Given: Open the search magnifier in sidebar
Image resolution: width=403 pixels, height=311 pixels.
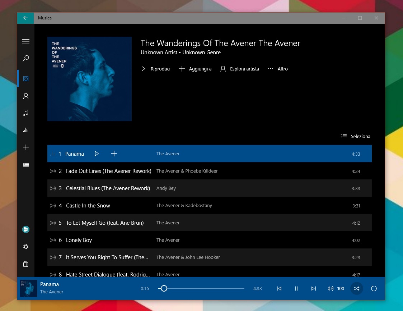Looking at the screenshot, I should (x=26, y=58).
